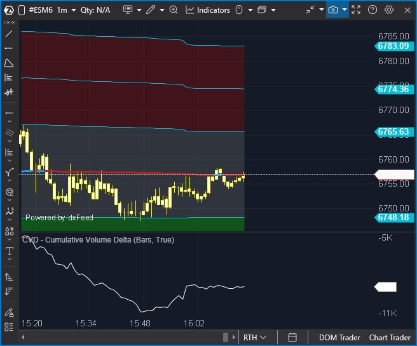Select the parallel channel lines tool
Image resolution: width=417 pixels, height=346 pixels.
coord(10,132)
